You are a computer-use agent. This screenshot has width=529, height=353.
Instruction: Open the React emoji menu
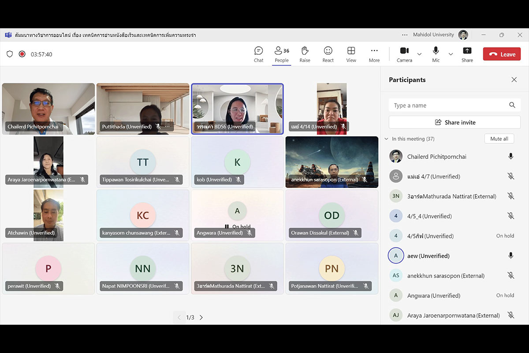pos(328,54)
